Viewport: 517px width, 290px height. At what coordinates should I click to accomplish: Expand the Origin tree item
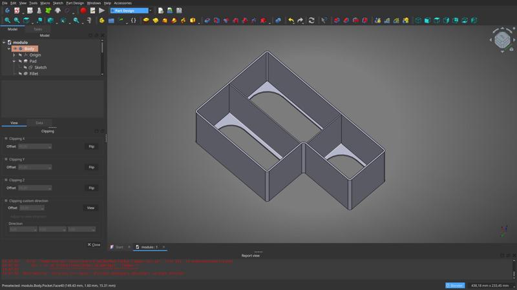coord(14,55)
